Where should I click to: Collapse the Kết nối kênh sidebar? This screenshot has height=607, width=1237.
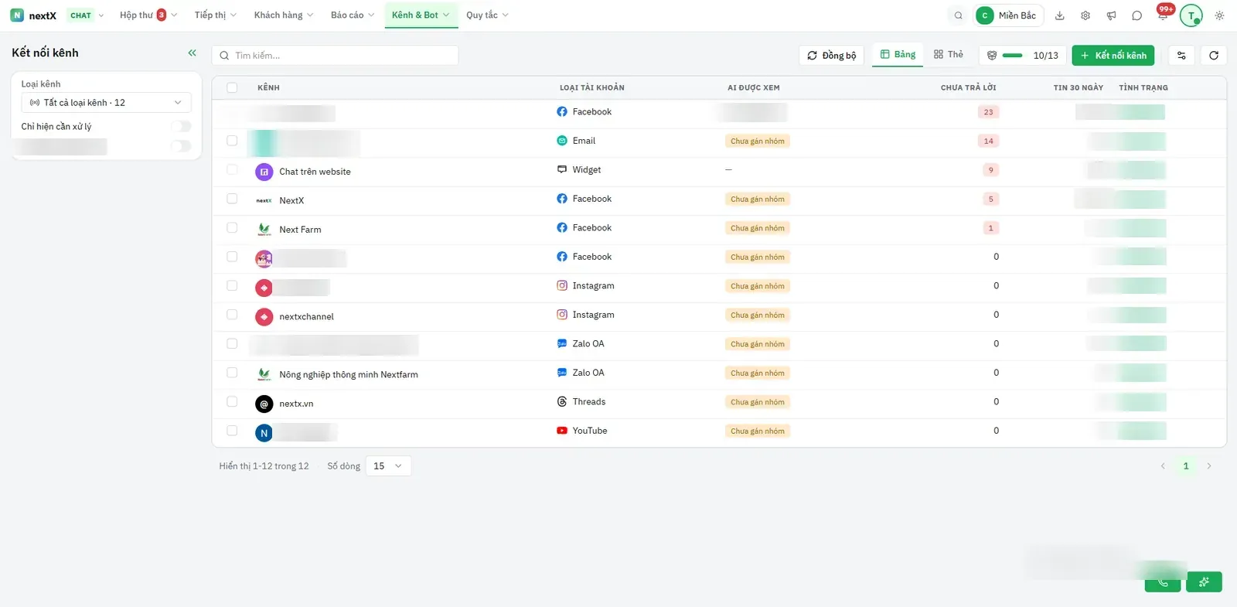192,53
